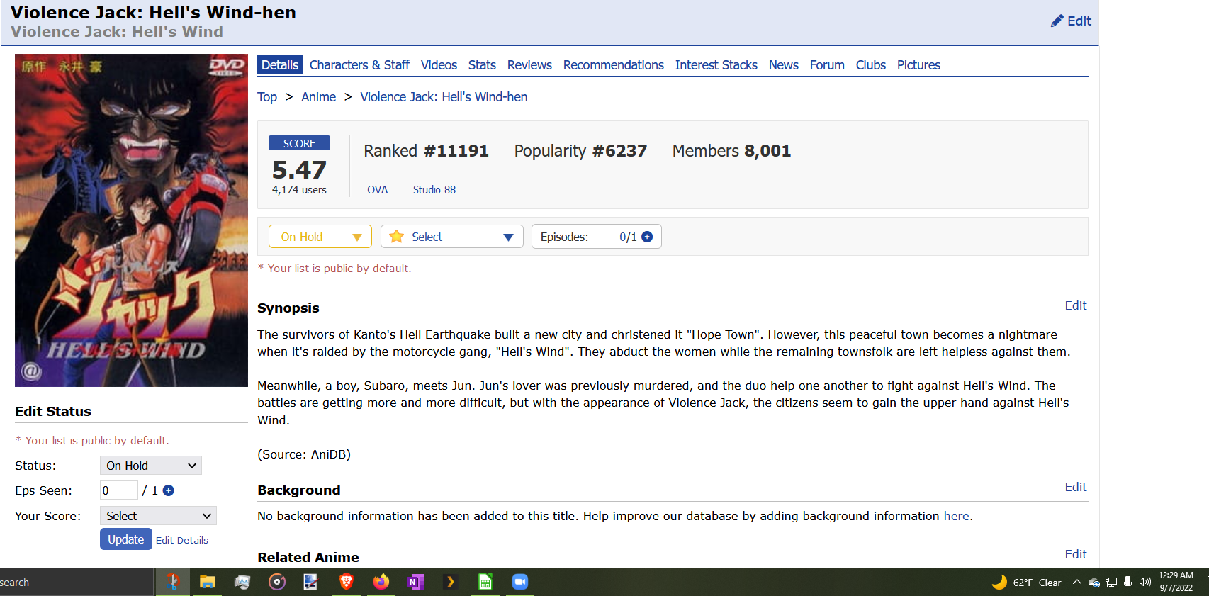Screen dimensions: 1209x596
Task: Click the Edit link beside Background
Action: pos(1075,487)
